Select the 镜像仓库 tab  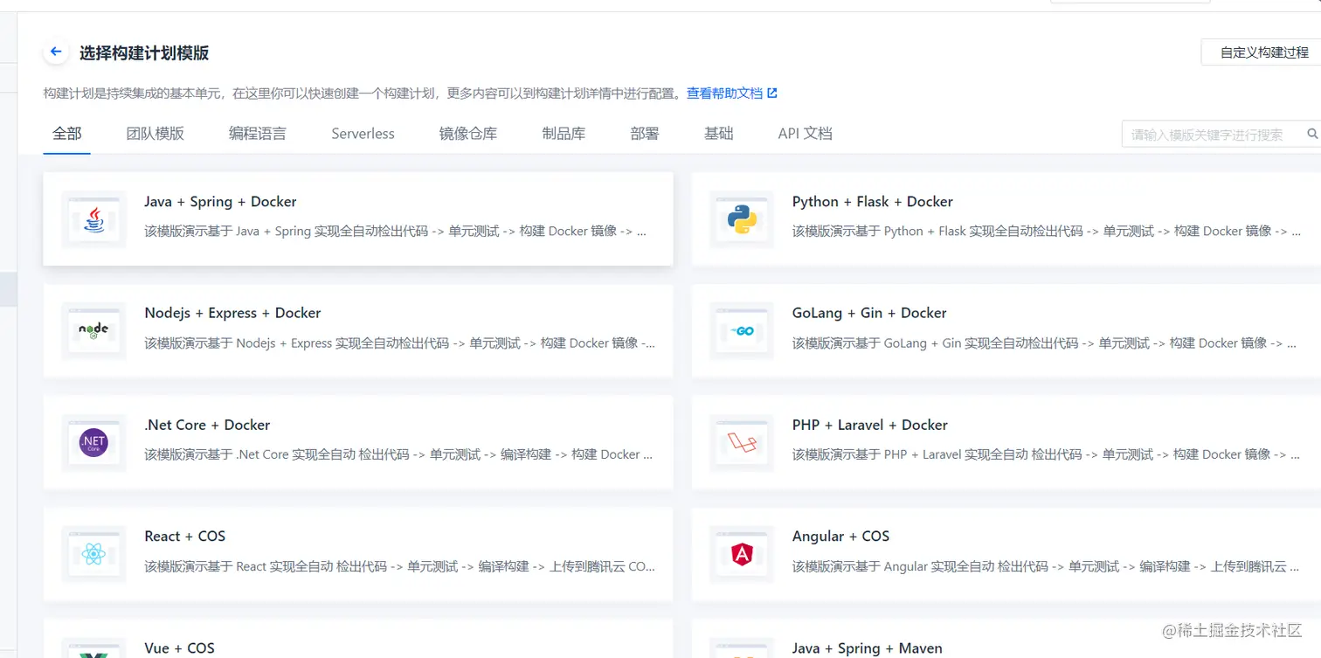point(468,134)
